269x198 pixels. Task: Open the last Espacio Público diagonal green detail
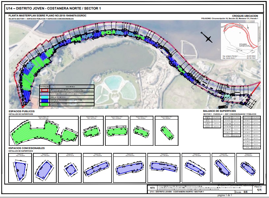click(167, 131)
